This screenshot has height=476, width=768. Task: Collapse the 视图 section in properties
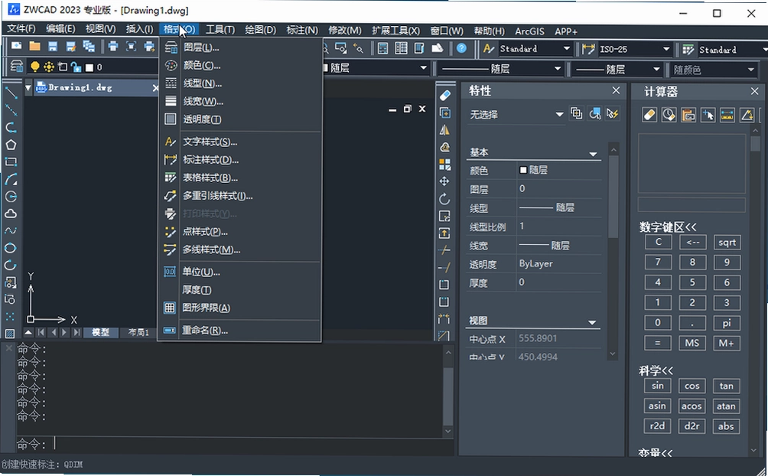592,322
